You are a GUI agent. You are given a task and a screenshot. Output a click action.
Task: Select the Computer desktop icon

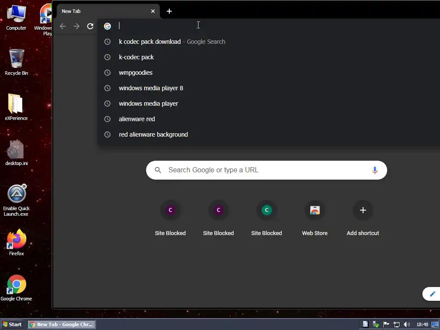tap(16, 17)
